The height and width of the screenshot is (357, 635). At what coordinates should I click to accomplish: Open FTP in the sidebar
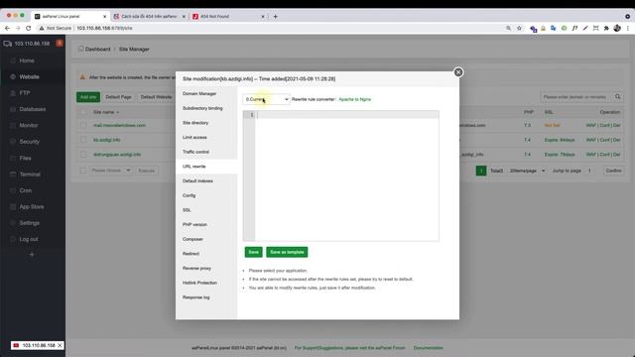(25, 93)
